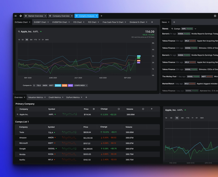Add a new chart tab with plus icon

(x=152, y=22)
